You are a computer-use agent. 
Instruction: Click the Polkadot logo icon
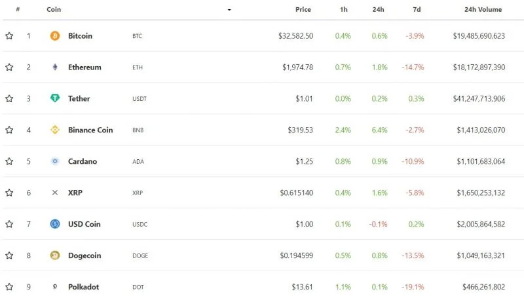55,287
